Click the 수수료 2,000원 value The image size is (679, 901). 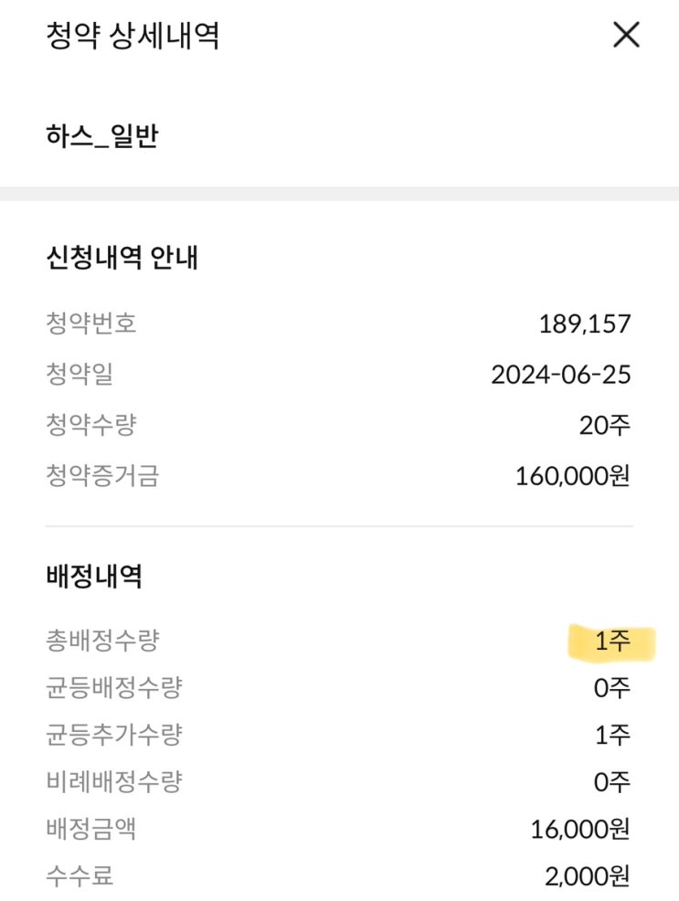pos(588,877)
